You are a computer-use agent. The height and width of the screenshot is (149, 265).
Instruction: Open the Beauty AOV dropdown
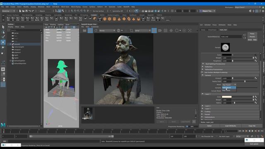tap(107, 31)
